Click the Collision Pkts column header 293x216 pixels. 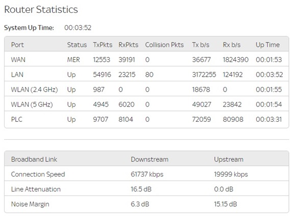coord(165,45)
